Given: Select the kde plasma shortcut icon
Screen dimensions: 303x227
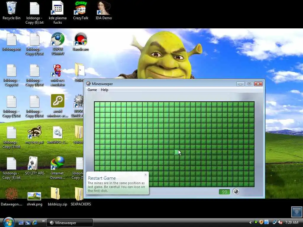Looking at the screenshot, I should click(58, 13).
